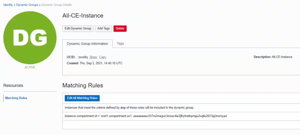
Task: Click Dynamic Group Details breadcrumb text
Action: pyautogui.click(x=57, y=5)
